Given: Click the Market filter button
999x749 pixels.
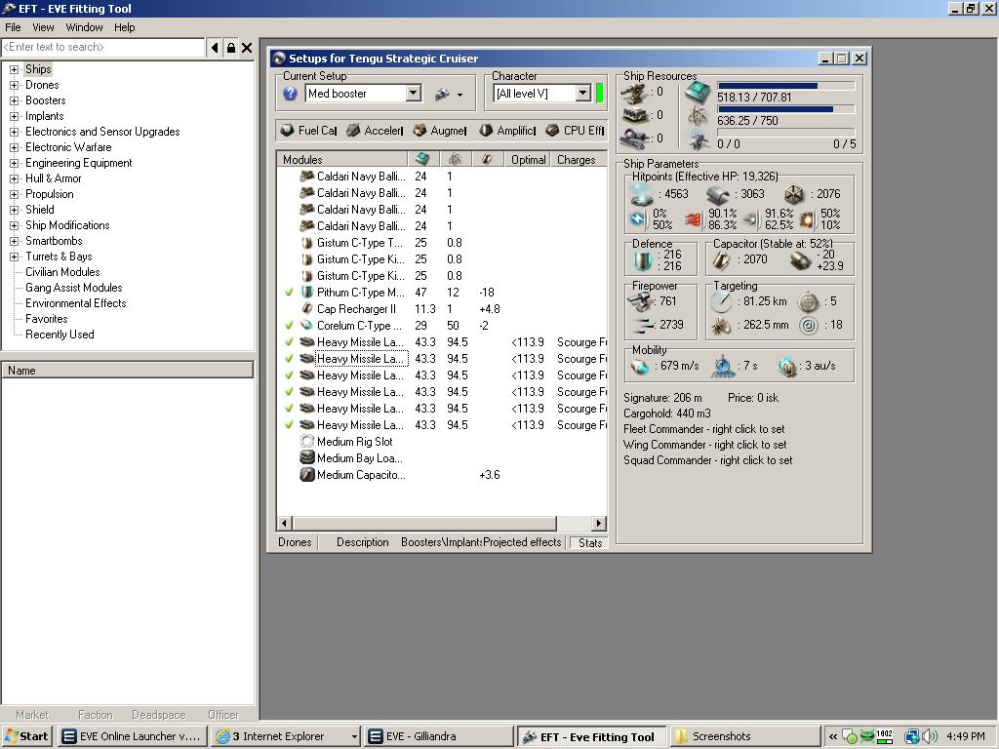Looking at the screenshot, I should pyautogui.click(x=32, y=715).
